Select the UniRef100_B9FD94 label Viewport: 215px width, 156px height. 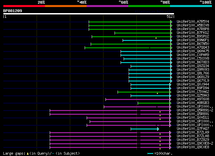point(193,88)
